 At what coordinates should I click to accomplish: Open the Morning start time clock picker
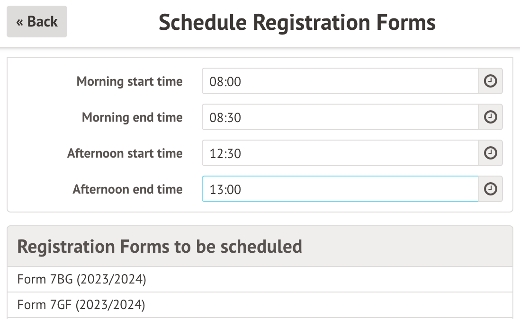491,81
